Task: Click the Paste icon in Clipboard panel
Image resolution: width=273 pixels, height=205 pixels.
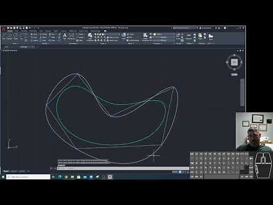Action: 200,36
